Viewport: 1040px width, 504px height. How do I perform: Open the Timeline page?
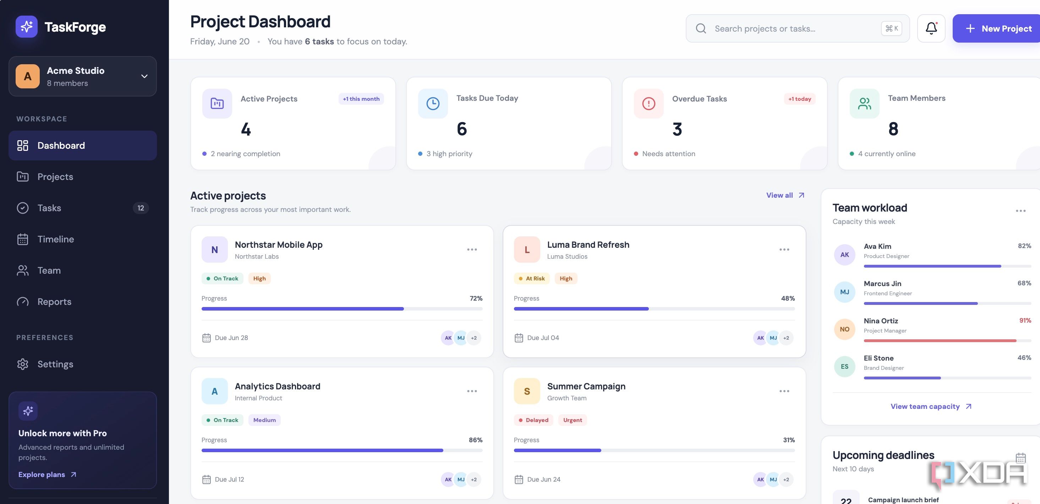click(82, 239)
